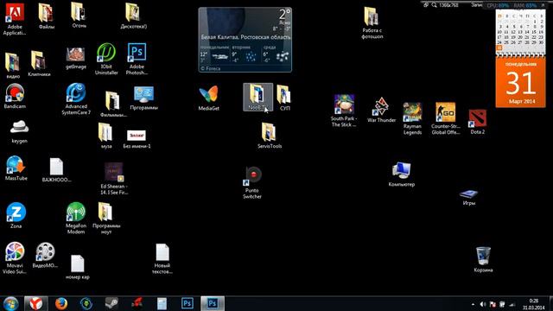Open the Работа с фотошоп folder
553x311 pixels.
[372, 23]
